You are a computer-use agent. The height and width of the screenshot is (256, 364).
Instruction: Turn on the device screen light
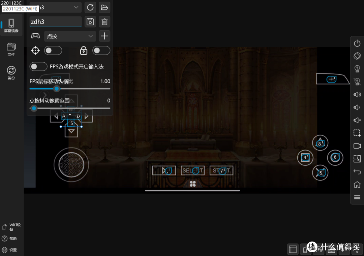tap(357, 69)
